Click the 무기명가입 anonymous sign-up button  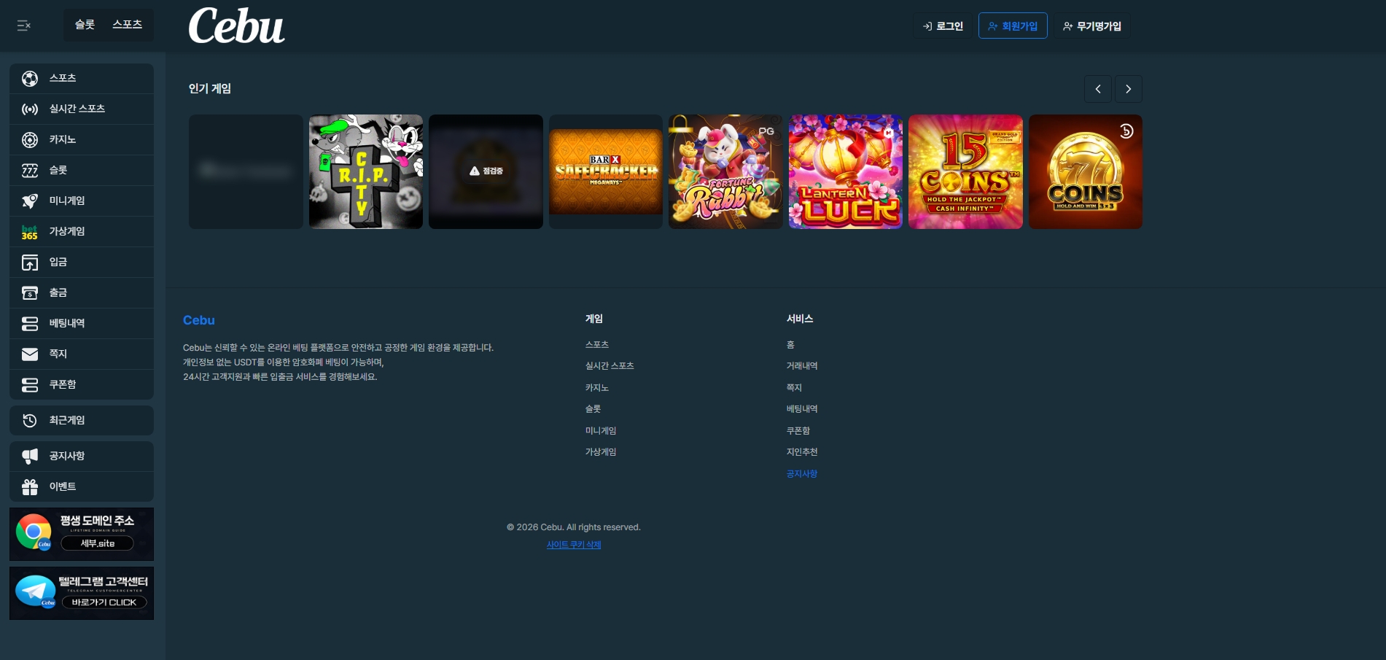click(1091, 26)
